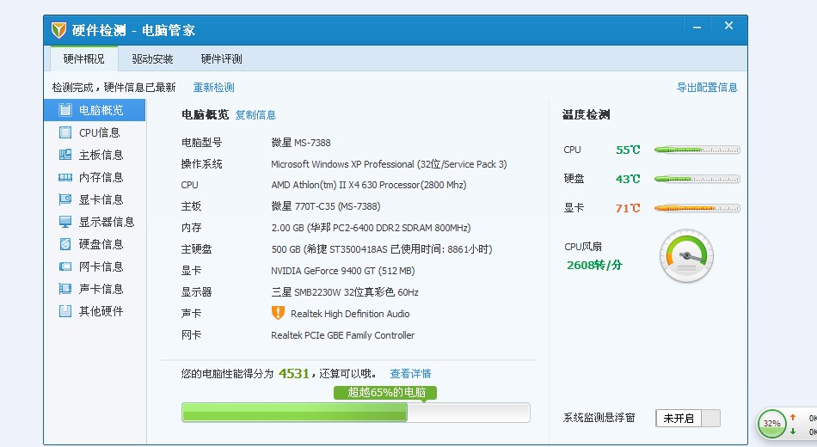
Task: Click the CPU fan speed gauge
Action: click(x=686, y=256)
